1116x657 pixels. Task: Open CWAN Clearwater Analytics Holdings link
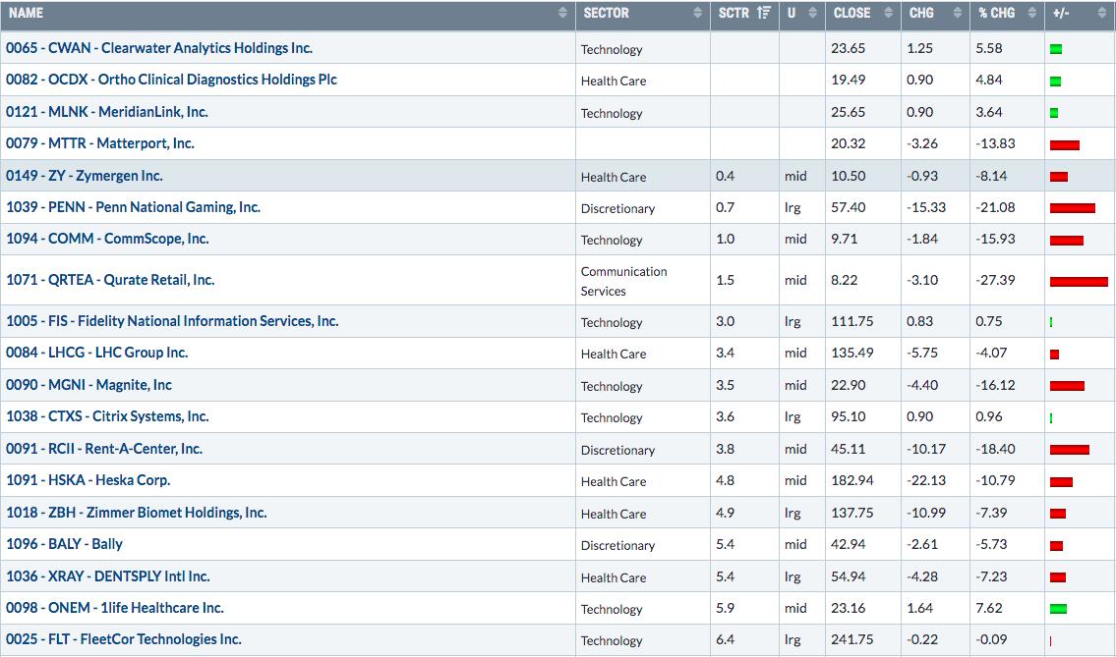159,48
